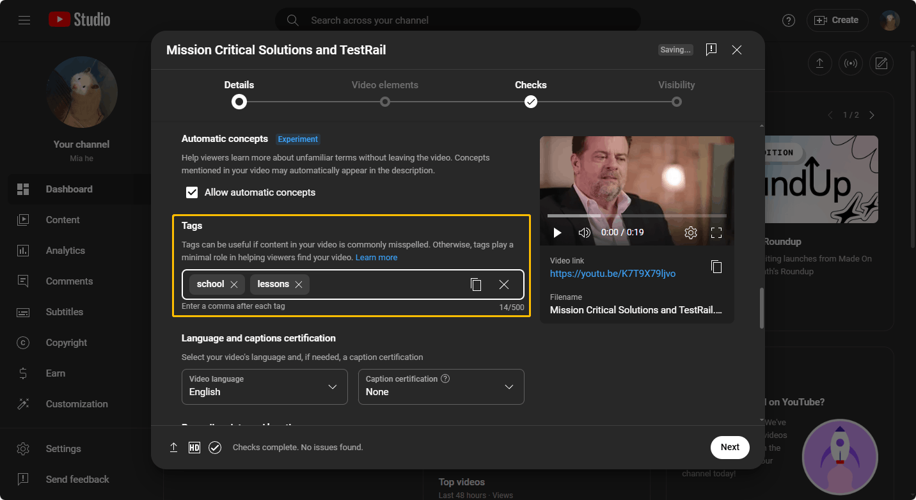Click the HD processing icon in footer
Screen dimensions: 916x500
coord(194,448)
